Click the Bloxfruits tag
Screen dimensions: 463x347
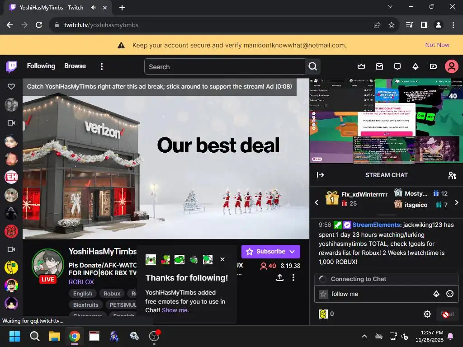coord(85,305)
